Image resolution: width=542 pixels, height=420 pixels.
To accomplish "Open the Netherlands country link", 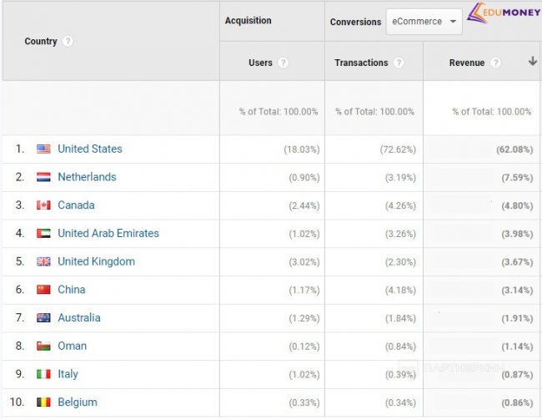I will click(87, 177).
